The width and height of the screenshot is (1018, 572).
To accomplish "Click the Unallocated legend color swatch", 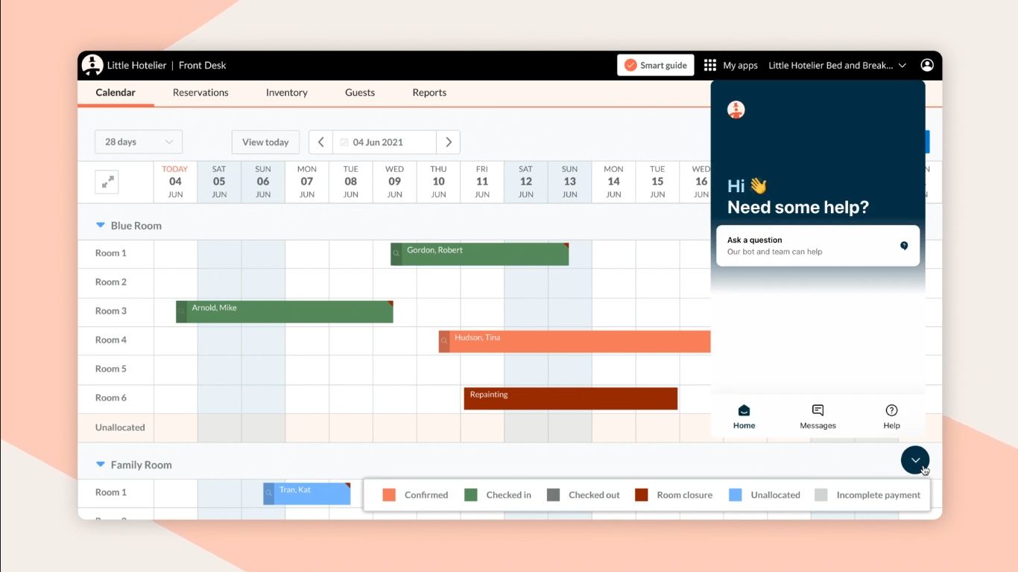I will [x=736, y=495].
